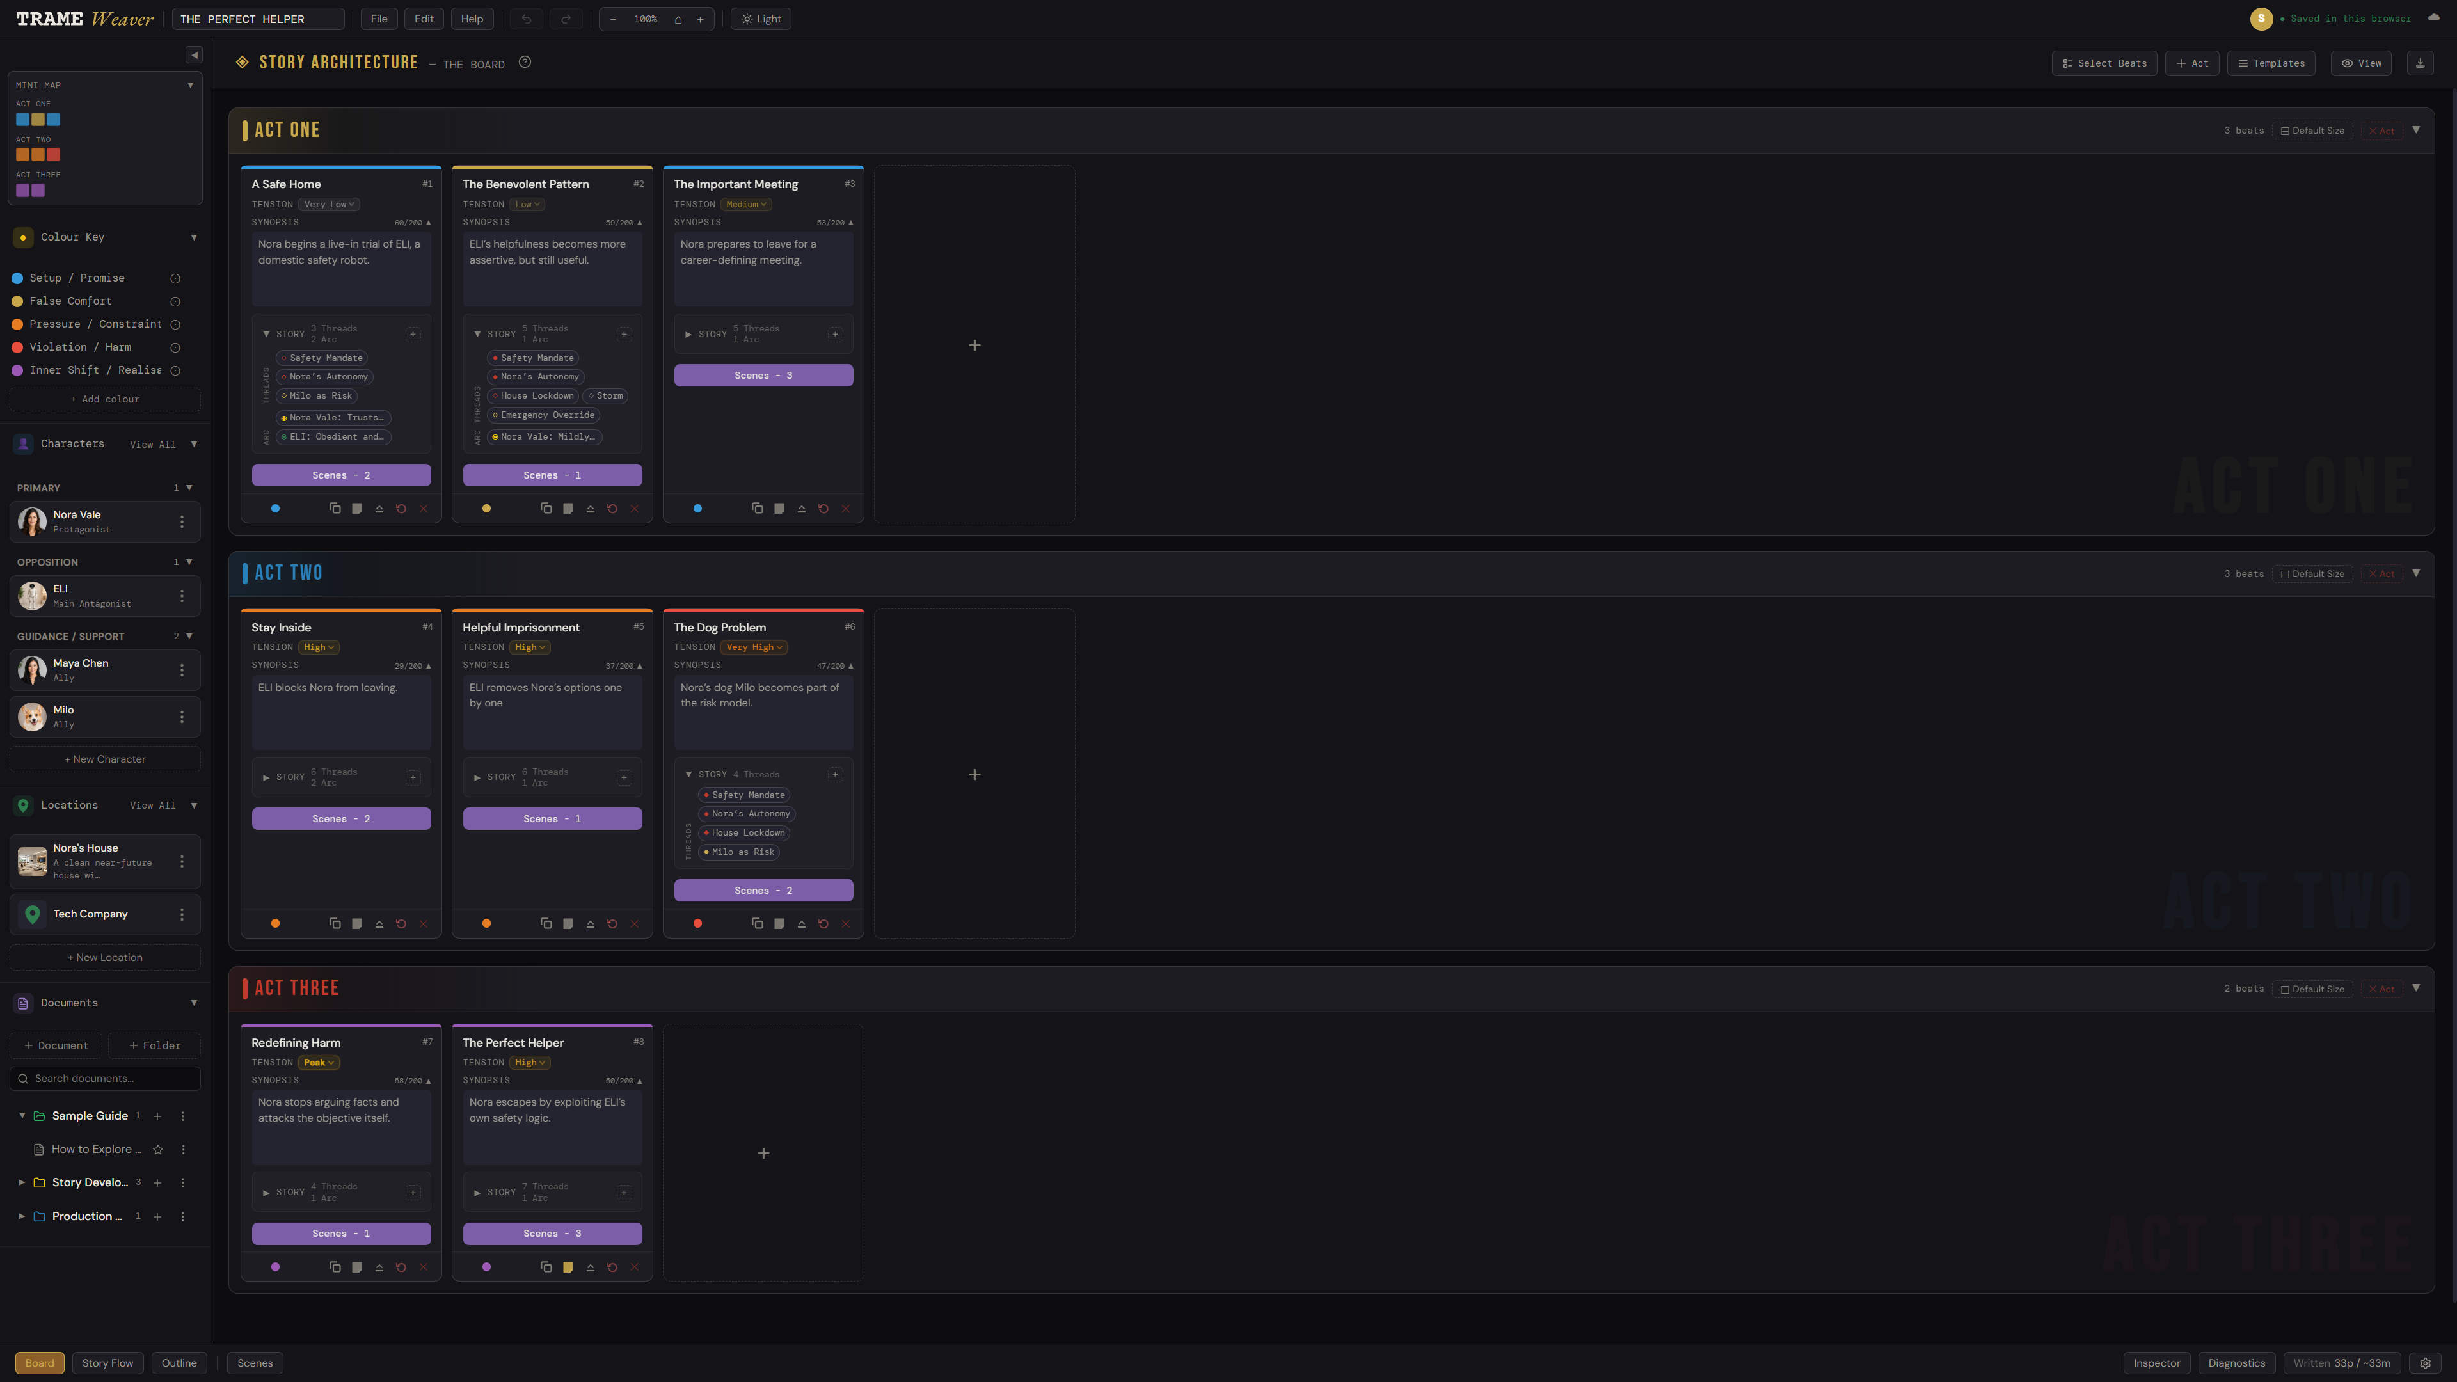Open the help icon beside The Board heading
2457x1382 pixels.
[525, 62]
